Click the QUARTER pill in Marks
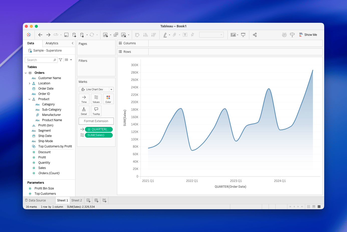The image size is (347, 232). click(99, 129)
